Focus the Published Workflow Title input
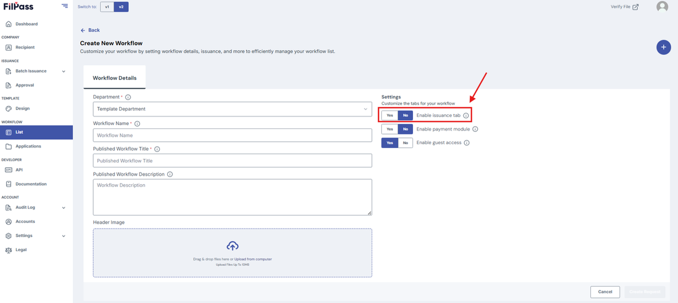Image resolution: width=678 pixels, height=303 pixels. [x=232, y=161]
